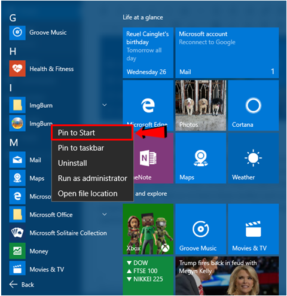Screen dimensions: 287x296
Task: Click the ImgBurn folder icon
Action: 17,105
